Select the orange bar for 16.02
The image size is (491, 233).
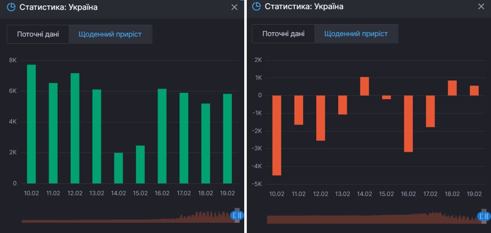(x=408, y=124)
